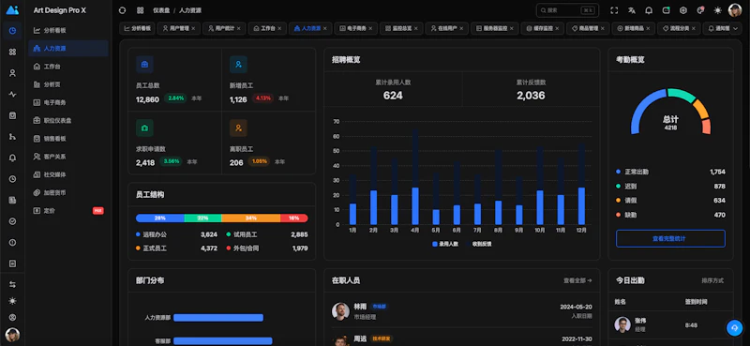Close the 用户统计 tab
750x346 pixels.
click(238, 29)
